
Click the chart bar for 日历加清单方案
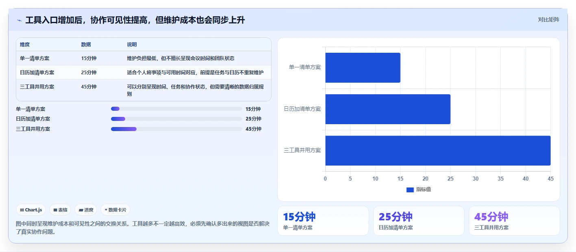388,109
